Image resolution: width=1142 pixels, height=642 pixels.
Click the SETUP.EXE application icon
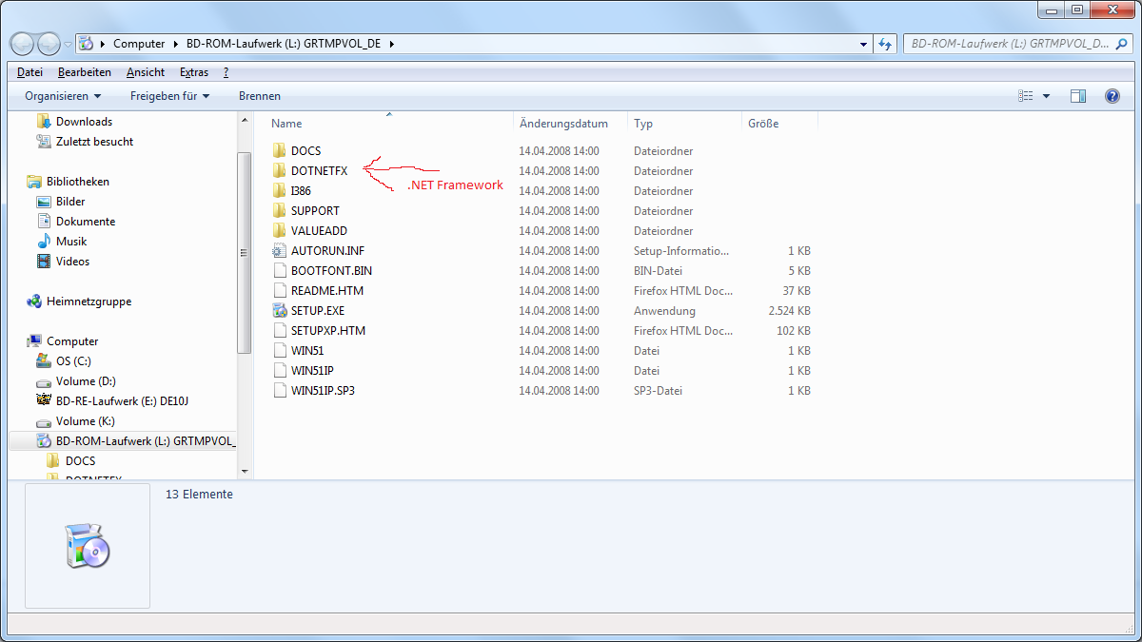click(279, 311)
